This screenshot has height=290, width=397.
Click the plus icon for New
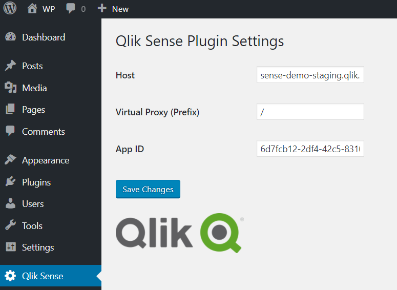[102, 8]
